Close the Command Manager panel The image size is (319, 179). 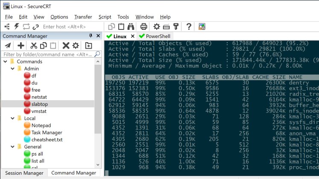click(x=98, y=36)
